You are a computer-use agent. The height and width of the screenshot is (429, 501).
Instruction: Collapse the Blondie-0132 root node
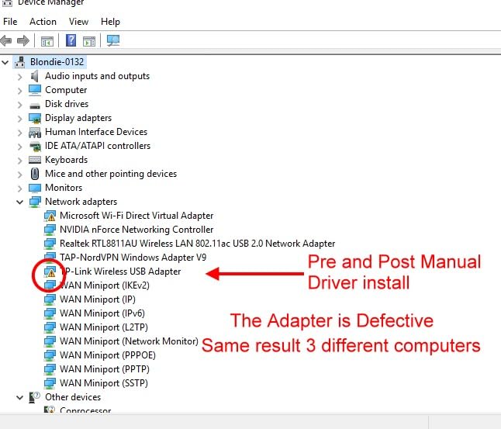click(x=7, y=62)
